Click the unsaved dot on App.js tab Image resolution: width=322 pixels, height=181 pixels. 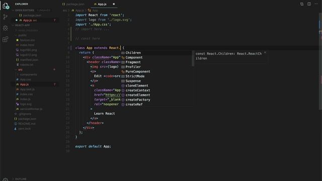[114, 4]
